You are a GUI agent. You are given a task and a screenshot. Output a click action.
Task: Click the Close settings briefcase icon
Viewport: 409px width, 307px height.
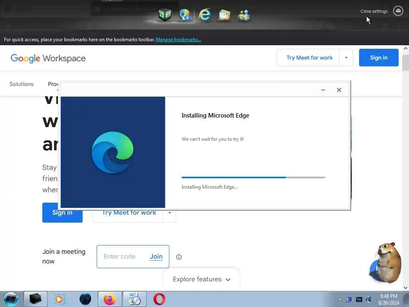(x=398, y=11)
